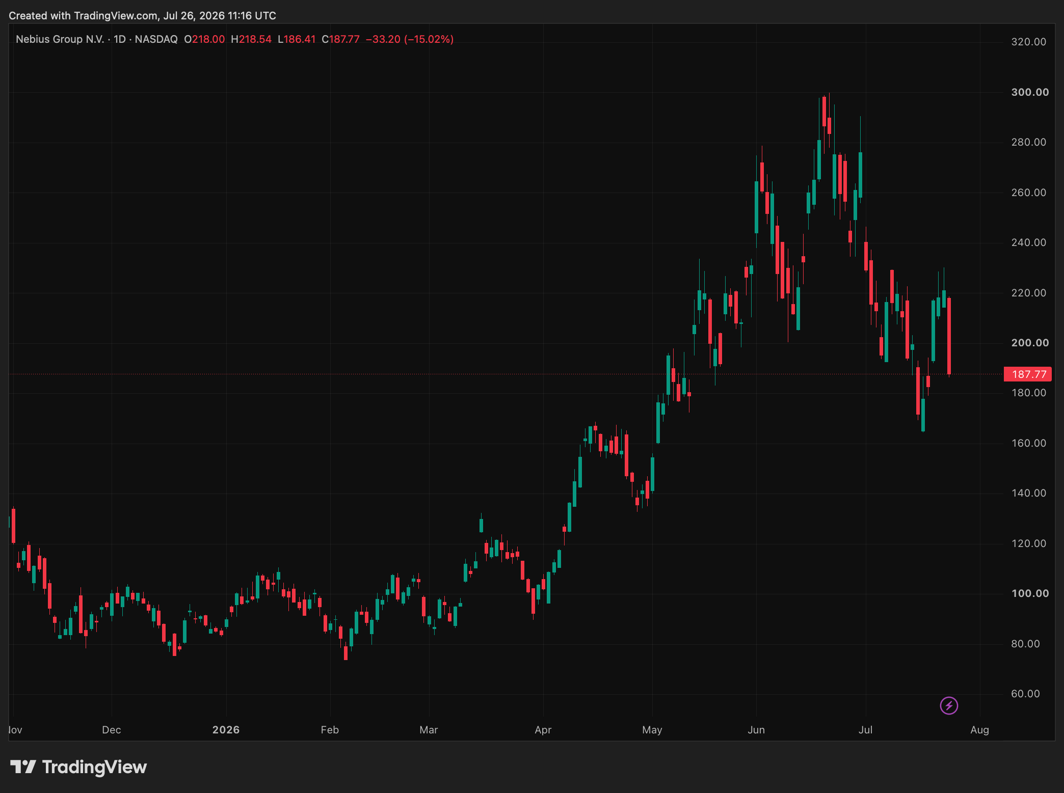
Task: Select the Feb marker on the time axis
Action: point(330,730)
